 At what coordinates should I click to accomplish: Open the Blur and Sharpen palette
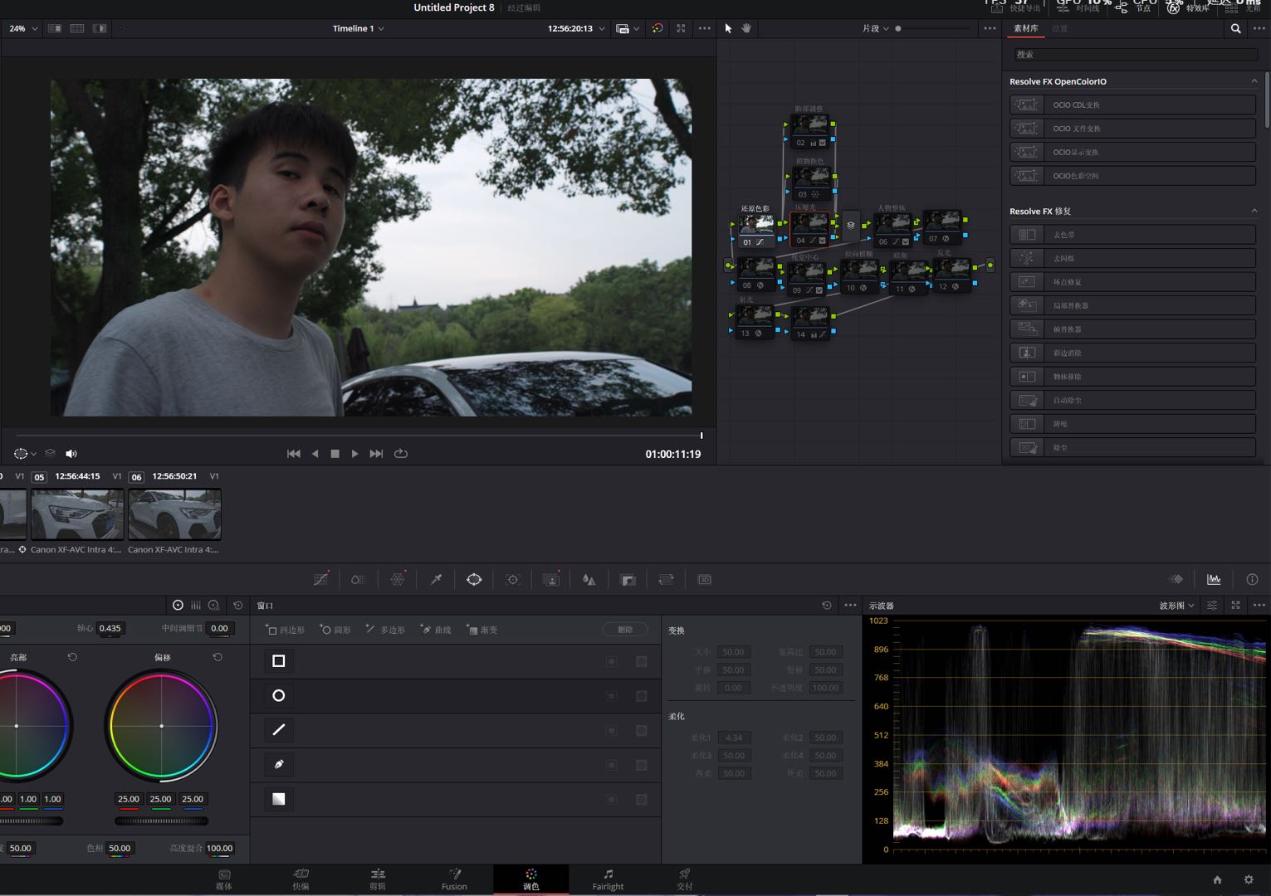589,579
